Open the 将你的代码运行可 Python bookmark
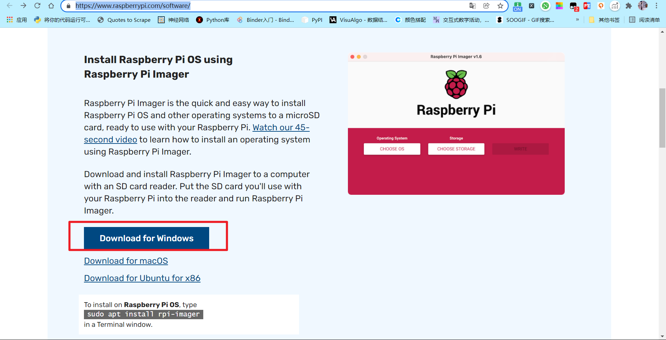 click(x=62, y=20)
